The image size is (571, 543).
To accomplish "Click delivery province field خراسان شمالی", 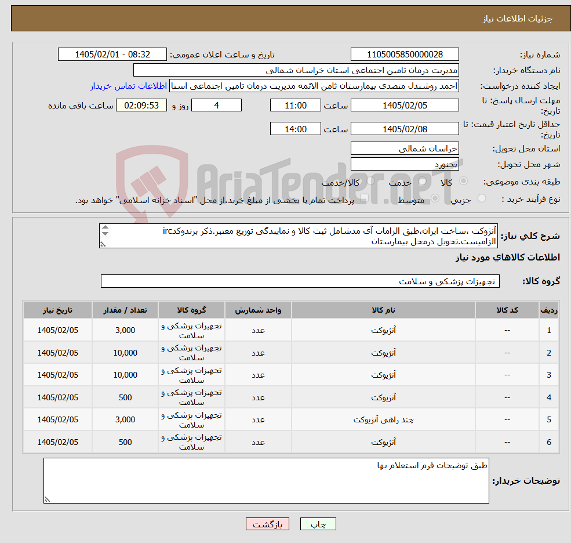I will click(405, 149).
